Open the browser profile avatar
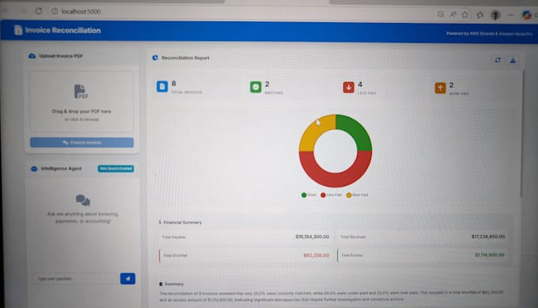 (495, 15)
